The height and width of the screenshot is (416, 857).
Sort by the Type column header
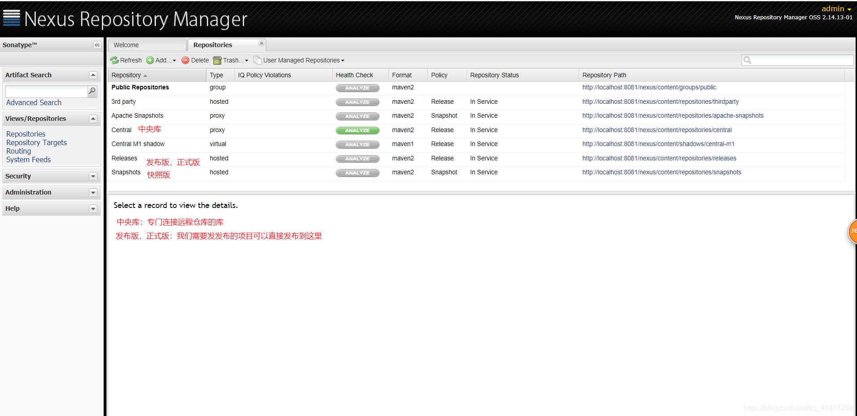tap(220, 75)
